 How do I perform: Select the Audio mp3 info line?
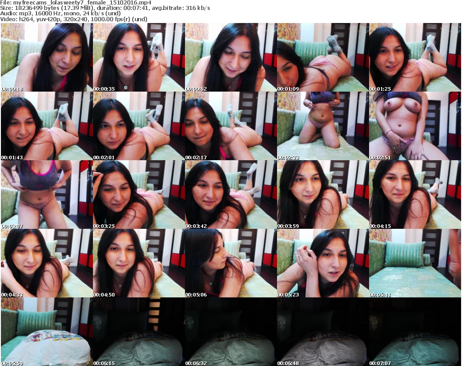pyautogui.click(x=60, y=14)
